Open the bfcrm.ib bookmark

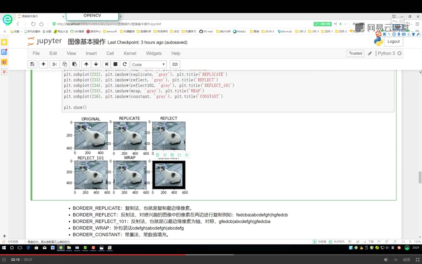tap(284, 31)
